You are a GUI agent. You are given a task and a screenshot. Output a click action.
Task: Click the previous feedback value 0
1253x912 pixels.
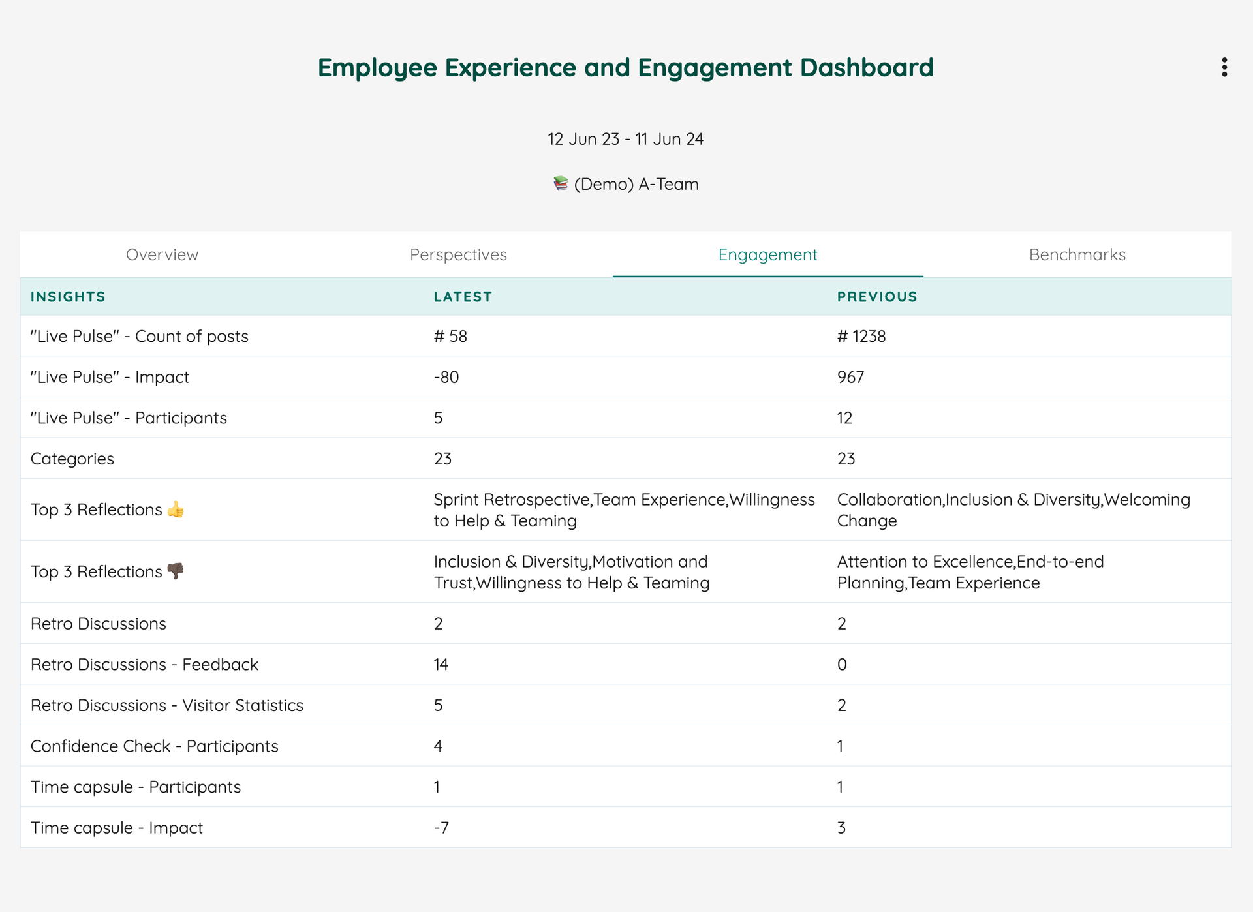[842, 665]
